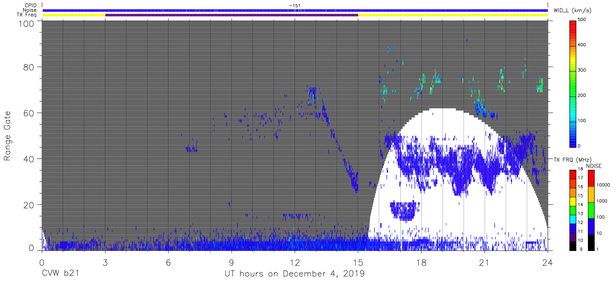
Task: Click the 300 label on width color bar
Action: tap(582, 70)
